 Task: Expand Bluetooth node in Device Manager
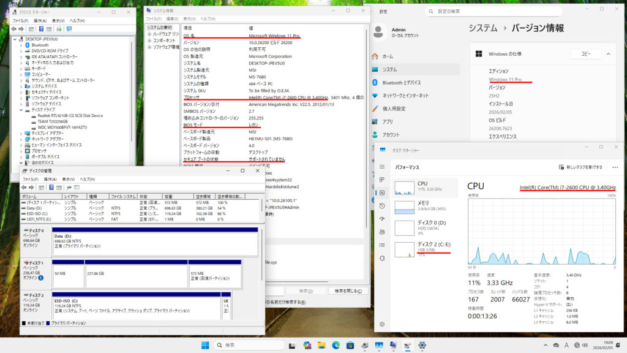[x=21, y=45]
